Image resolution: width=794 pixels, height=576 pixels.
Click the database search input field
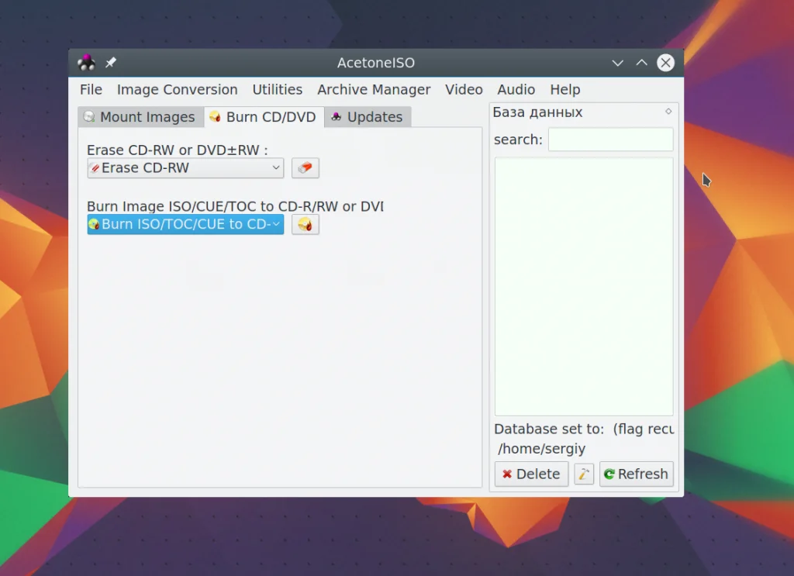point(611,140)
